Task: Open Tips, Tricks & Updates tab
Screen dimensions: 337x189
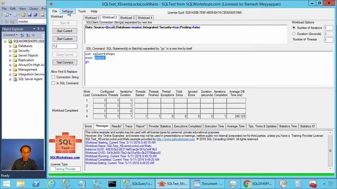Action: tap(262, 126)
